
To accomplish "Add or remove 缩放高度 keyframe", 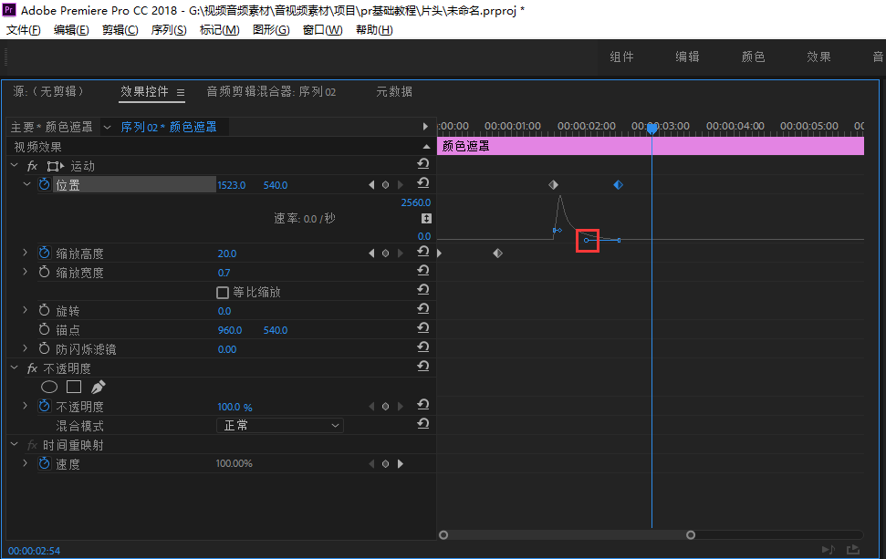I will [x=385, y=253].
